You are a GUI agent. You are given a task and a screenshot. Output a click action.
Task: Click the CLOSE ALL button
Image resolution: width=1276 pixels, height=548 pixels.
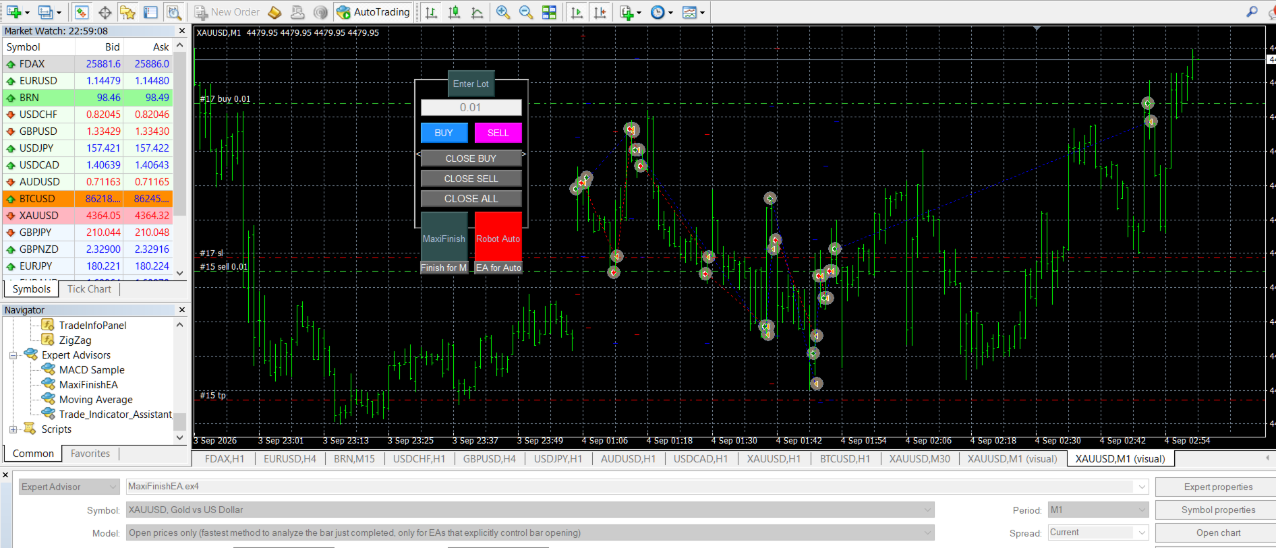(x=471, y=199)
